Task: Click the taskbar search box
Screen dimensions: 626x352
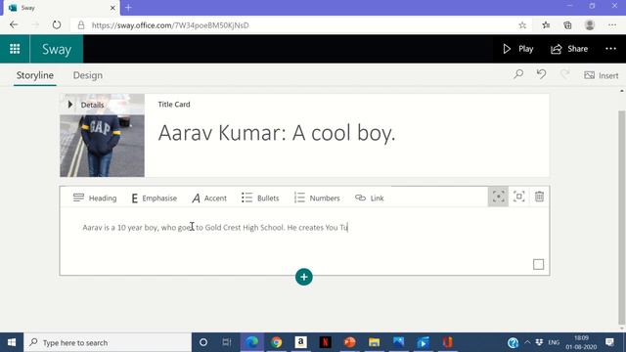Action: [108, 342]
